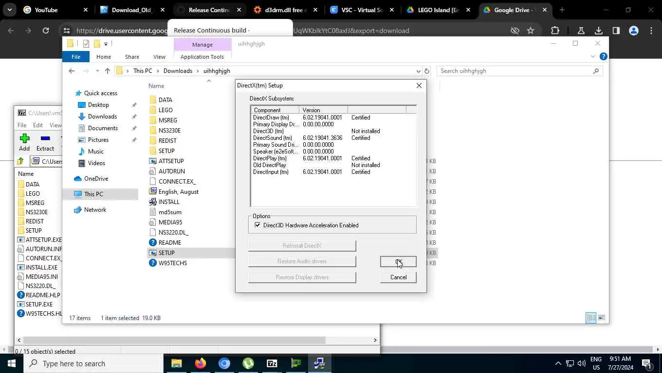The width and height of the screenshot is (662, 373).
Task: Select the REDIST folder in Explorer
Action: 167,141
